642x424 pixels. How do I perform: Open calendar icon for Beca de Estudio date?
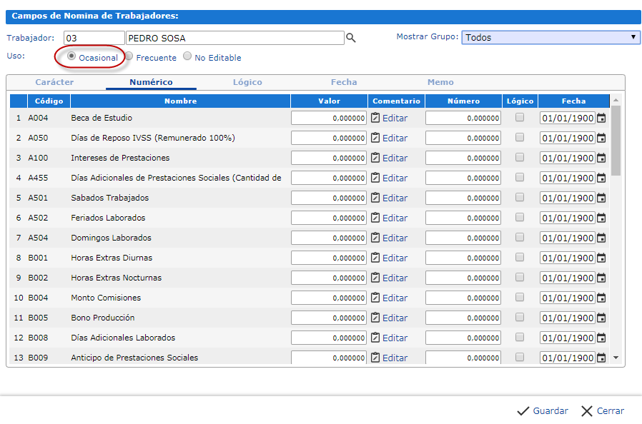click(601, 118)
